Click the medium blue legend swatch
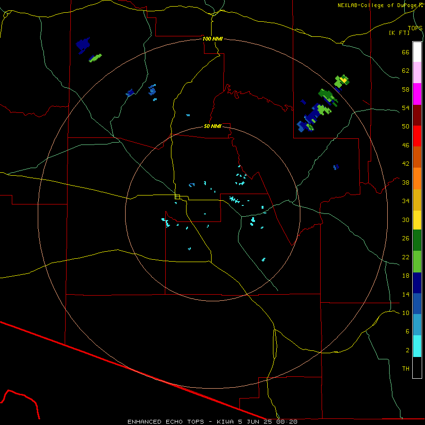 [x=417, y=304]
